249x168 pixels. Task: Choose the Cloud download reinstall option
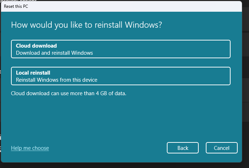coord(121,49)
